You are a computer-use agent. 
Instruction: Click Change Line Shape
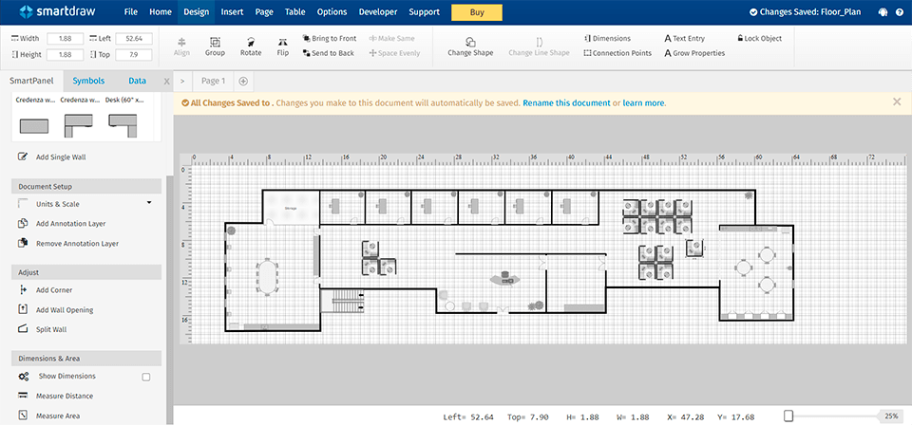(540, 46)
